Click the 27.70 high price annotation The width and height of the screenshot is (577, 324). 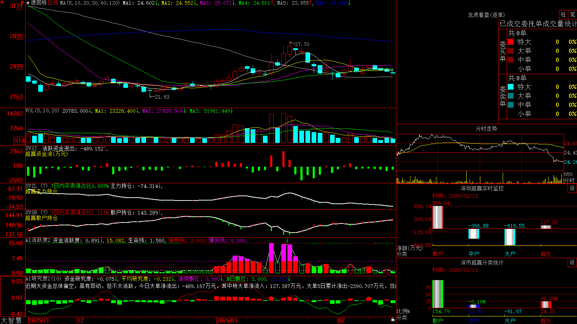point(302,44)
